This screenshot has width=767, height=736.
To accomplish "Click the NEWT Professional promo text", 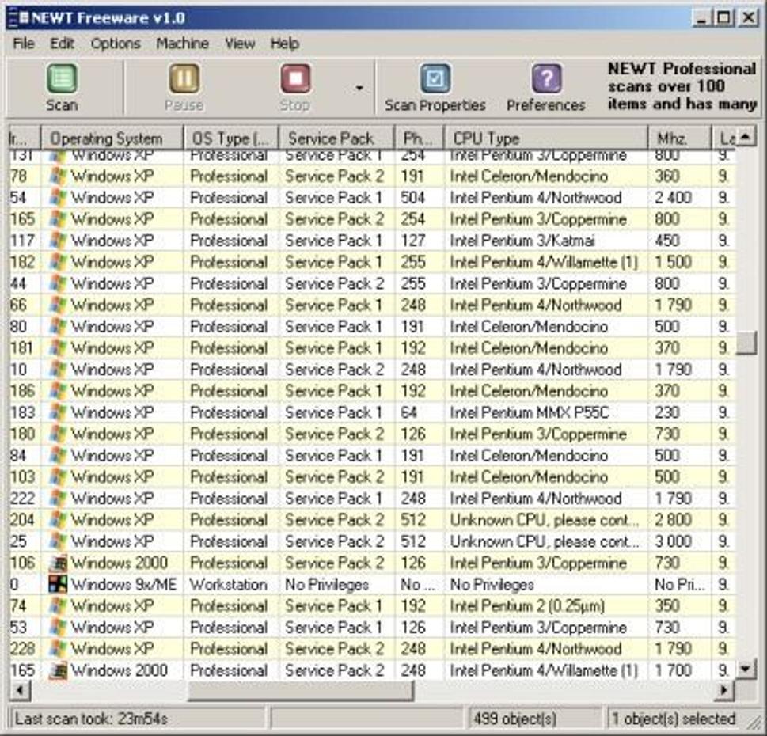I will coord(682,86).
